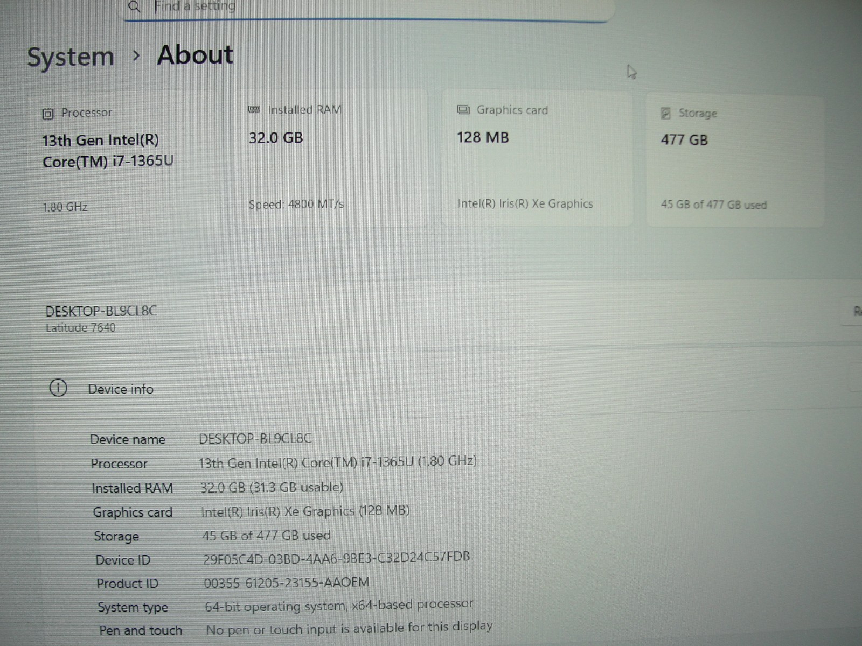Click the Processor chip icon on the card
This screenshot has height=646, width=862.
tap(48, 114)
